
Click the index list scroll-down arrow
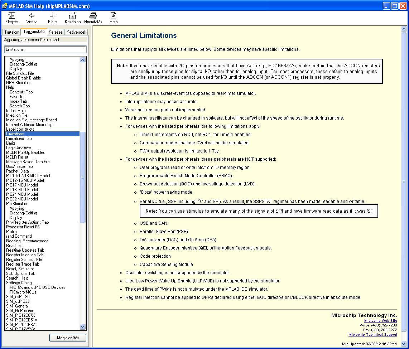tap(83, 326)
